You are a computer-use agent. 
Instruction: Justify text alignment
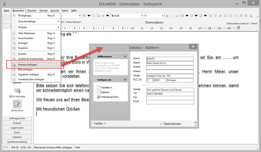point(220,16)
